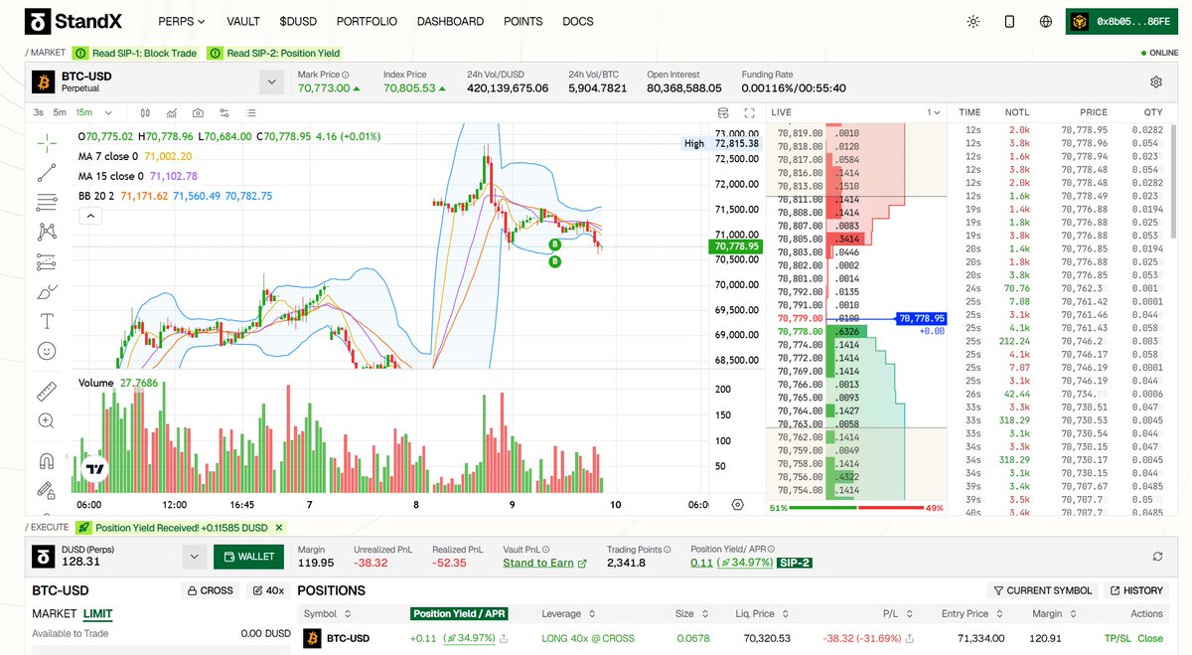Open positions HISTORY
This screenshot has width=1192, height=655.
point(1135,590)
